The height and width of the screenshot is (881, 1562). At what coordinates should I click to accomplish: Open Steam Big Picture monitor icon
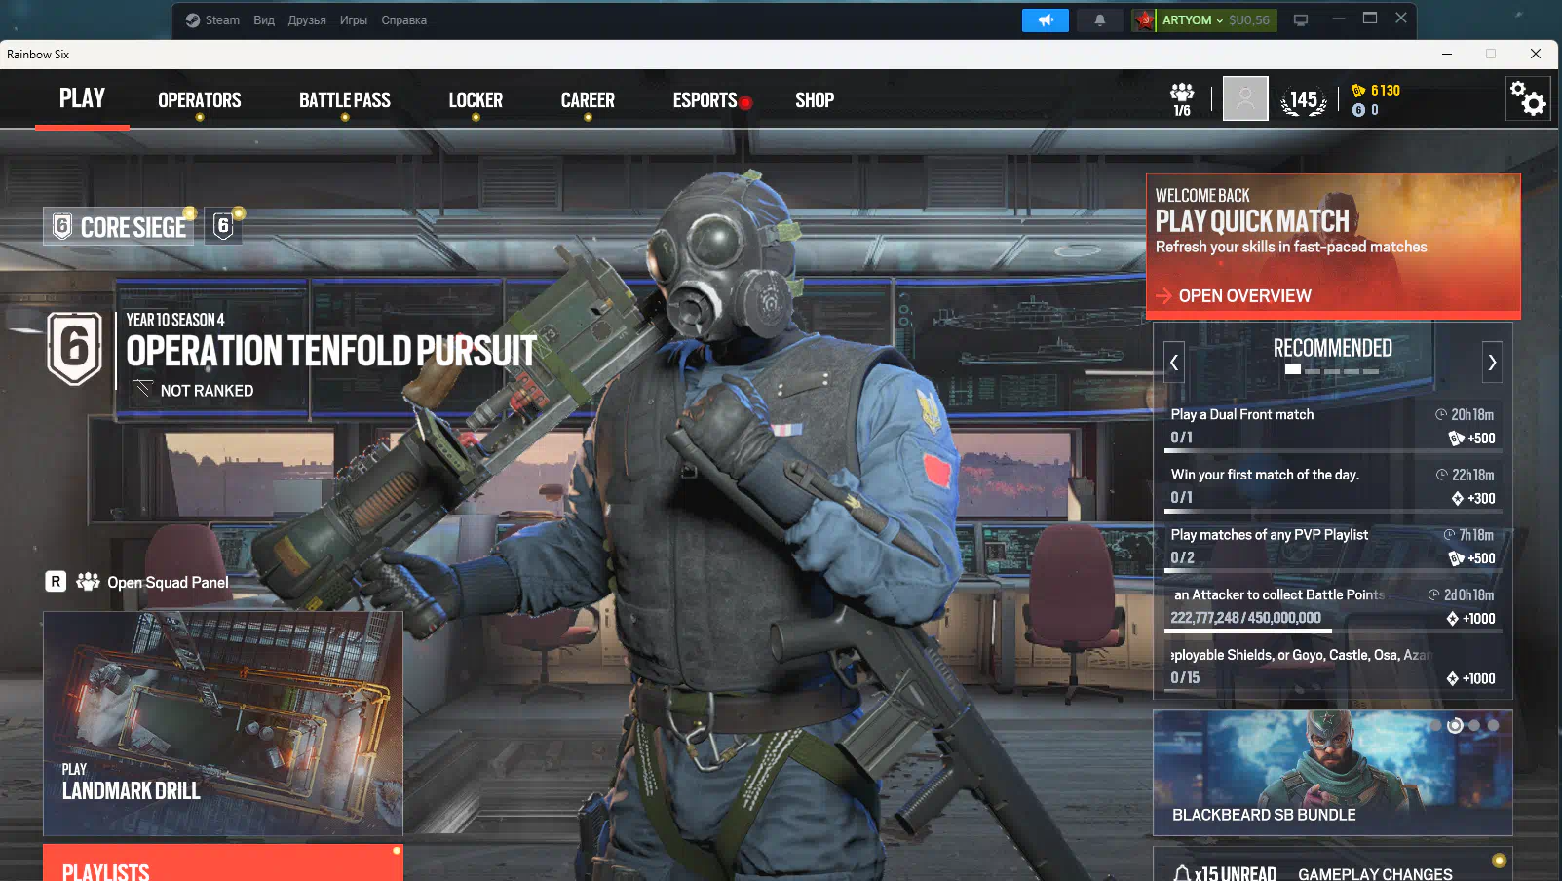1300,20
